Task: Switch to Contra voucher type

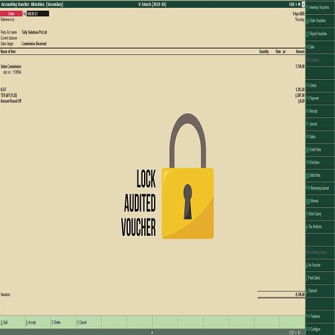Action: point(320,85)
